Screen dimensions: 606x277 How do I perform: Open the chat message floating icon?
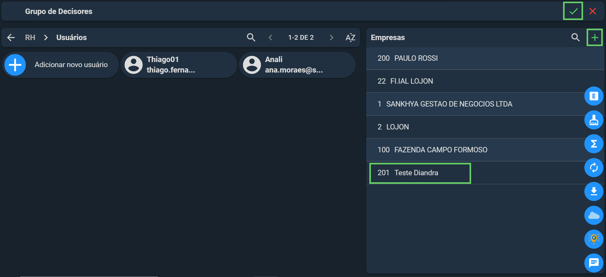pyautogui.click(x=594, y=263)
